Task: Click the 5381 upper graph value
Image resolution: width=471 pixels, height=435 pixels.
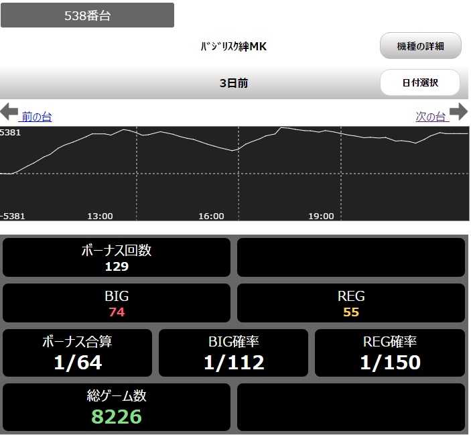Action: [11, 132]
